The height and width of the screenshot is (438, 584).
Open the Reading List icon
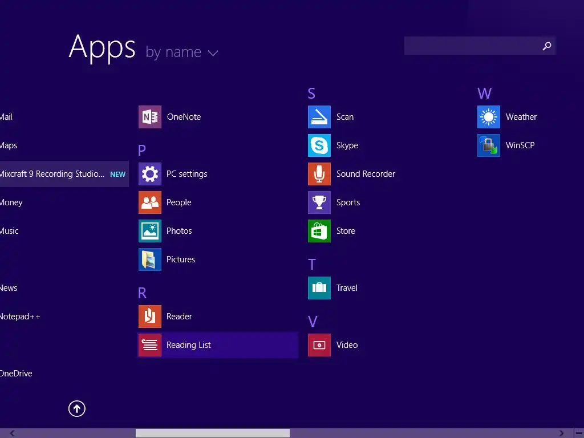click(x=150, y=345)
